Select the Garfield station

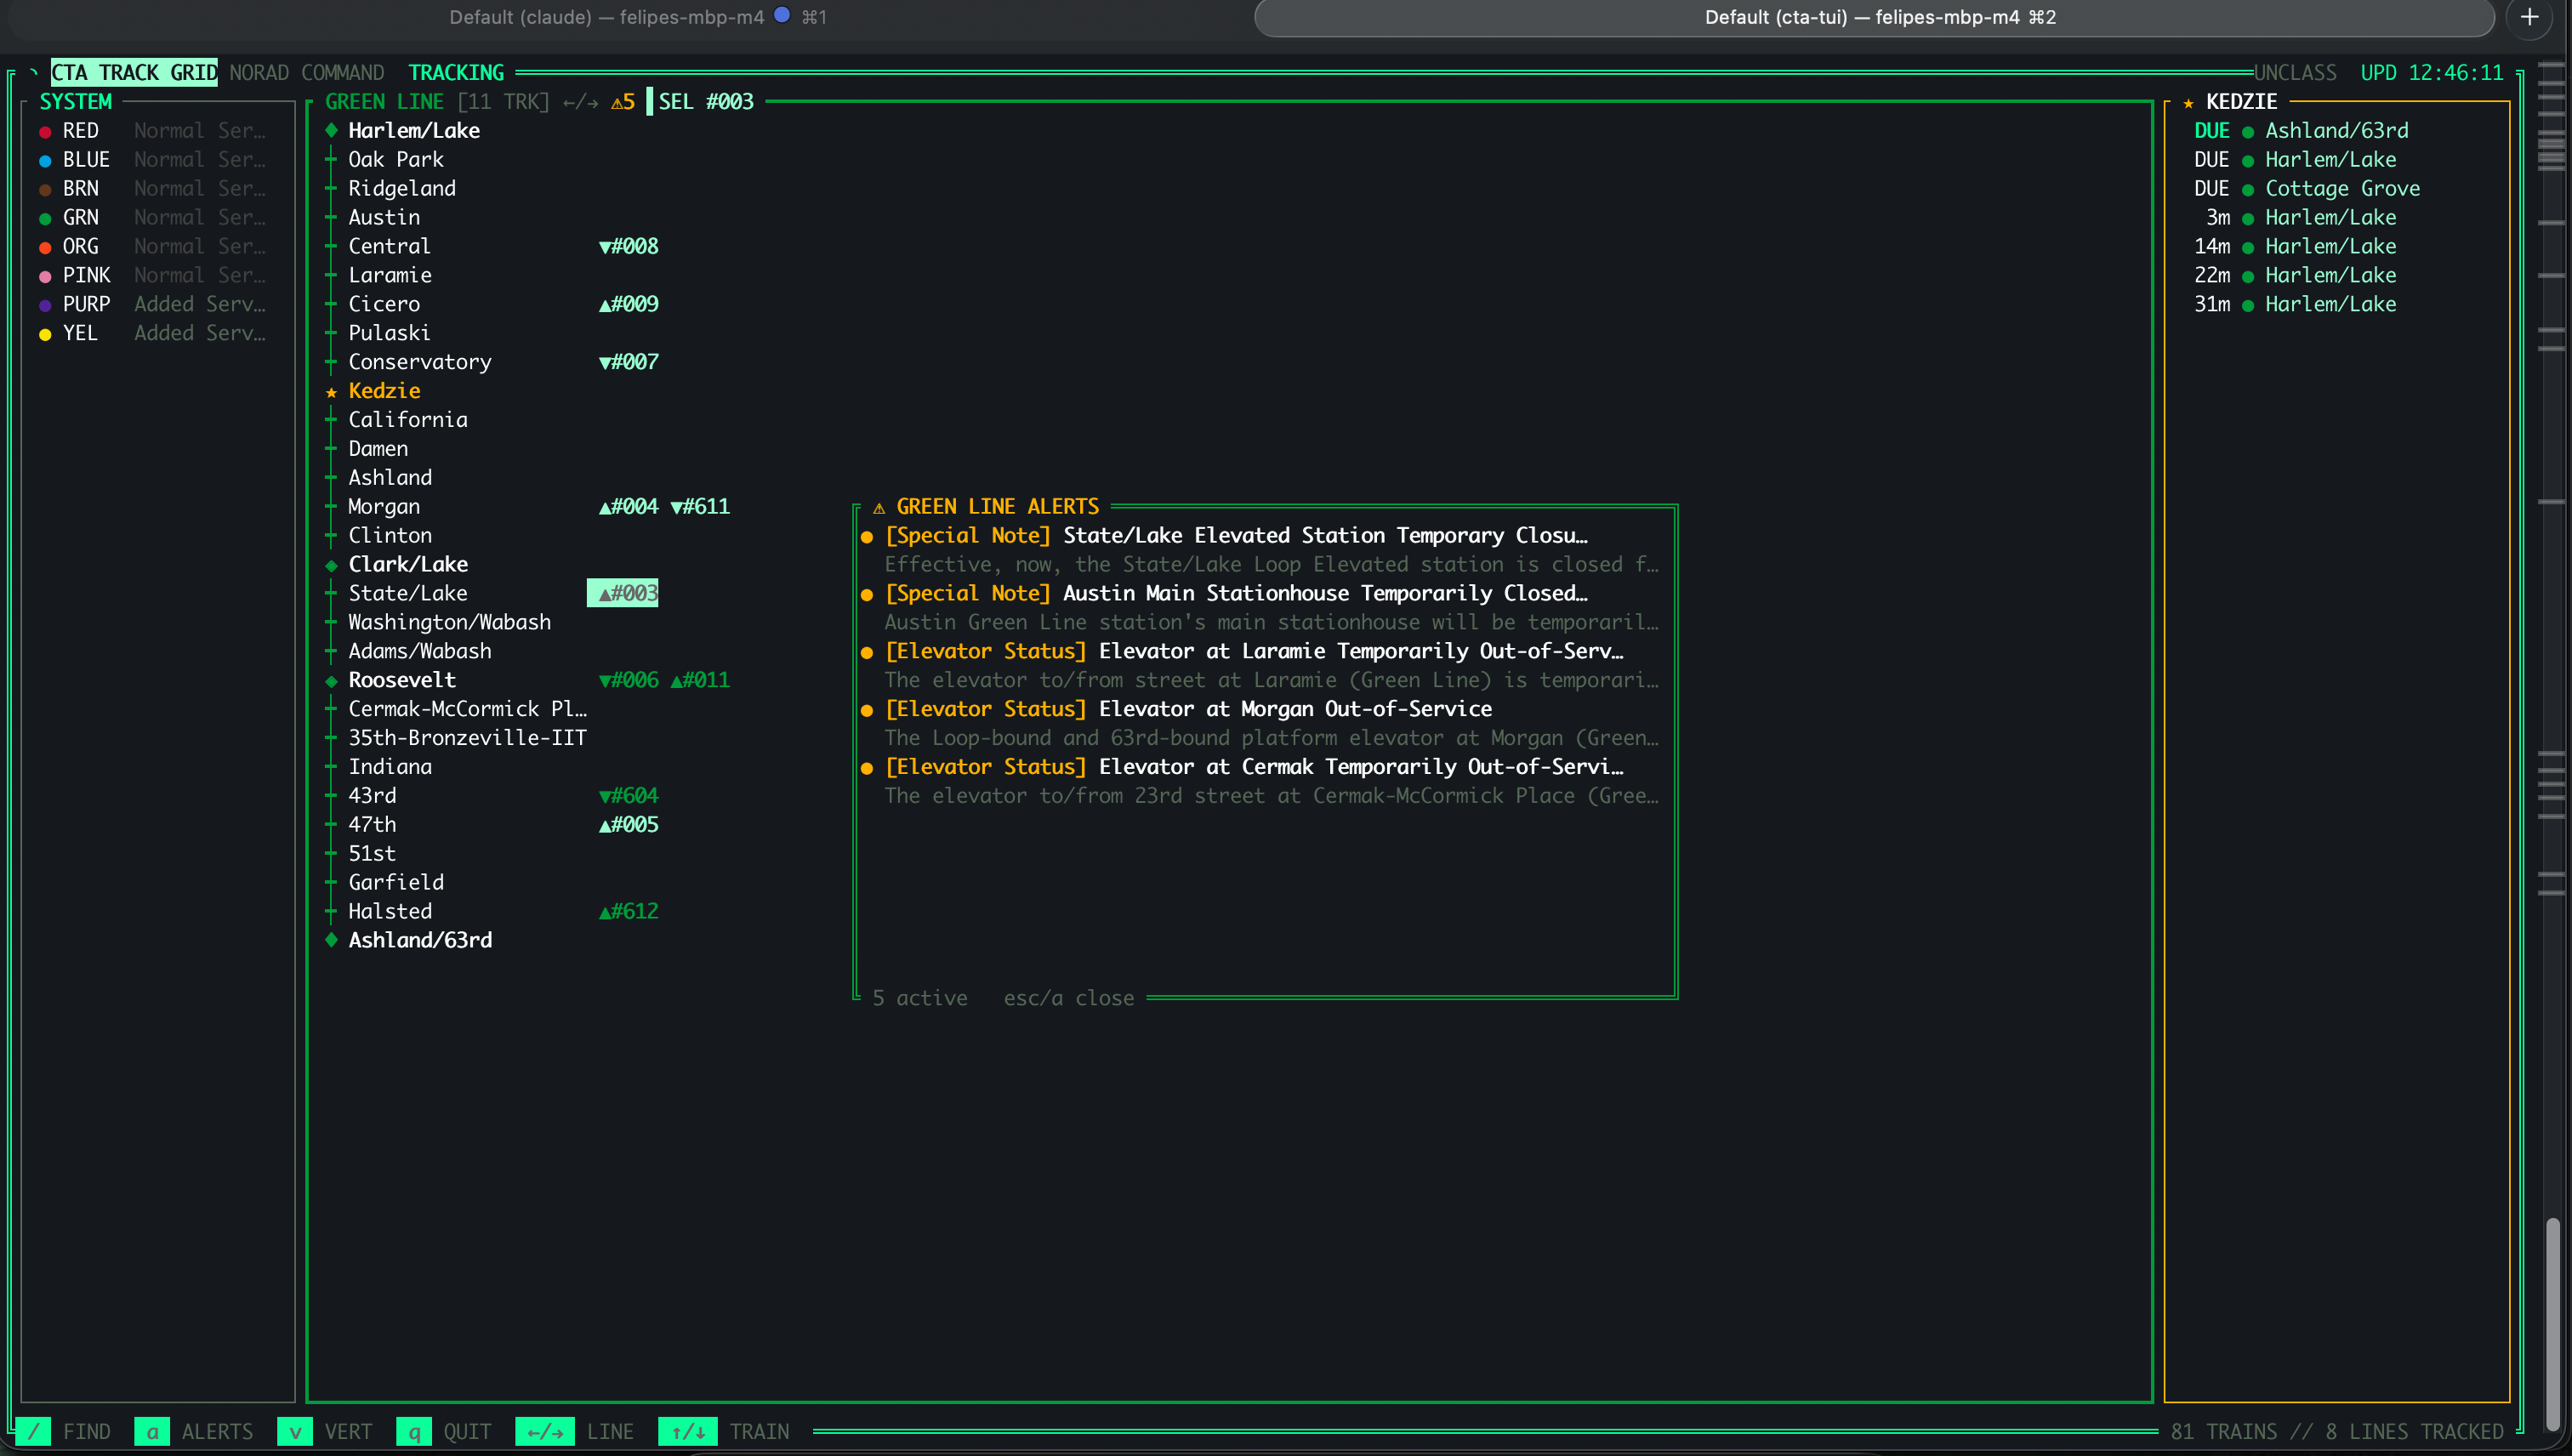click(396, 882)
